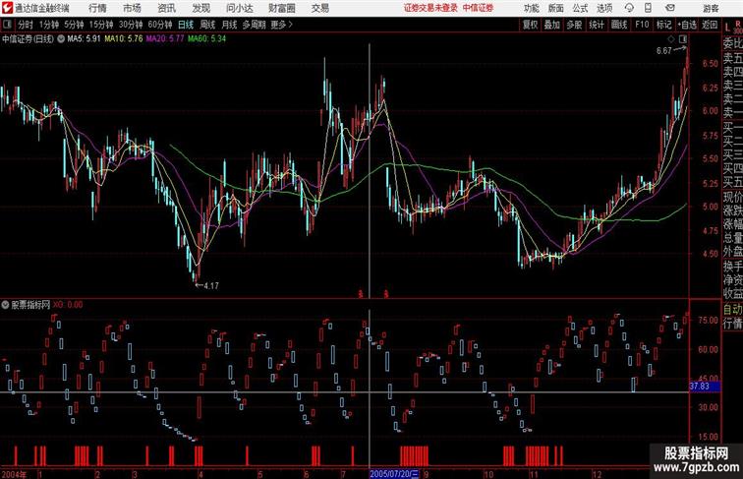Open the 版面 menu

[x=556, y=8]
